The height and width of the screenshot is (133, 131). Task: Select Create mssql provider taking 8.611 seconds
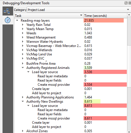[x=54, y=118]
